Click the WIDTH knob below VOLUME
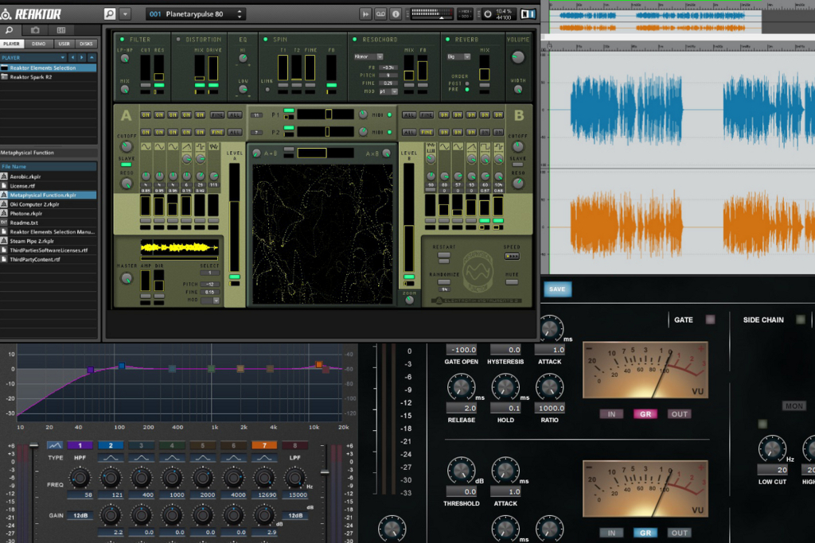This screenshot has height=543, width=815. (x=517, y=90)
